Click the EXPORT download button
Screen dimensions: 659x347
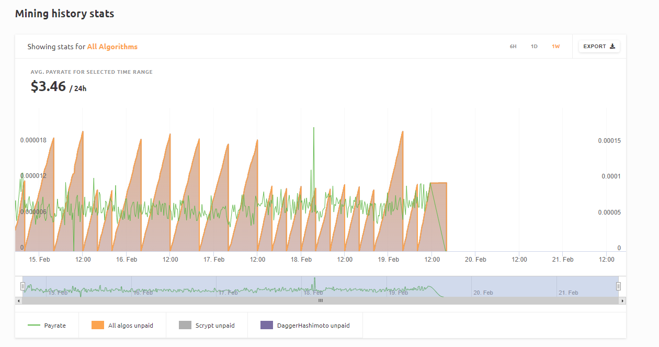599,47
